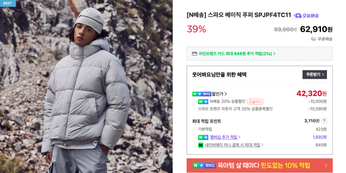Click the BEST badge on the product image

pos(8,3)
